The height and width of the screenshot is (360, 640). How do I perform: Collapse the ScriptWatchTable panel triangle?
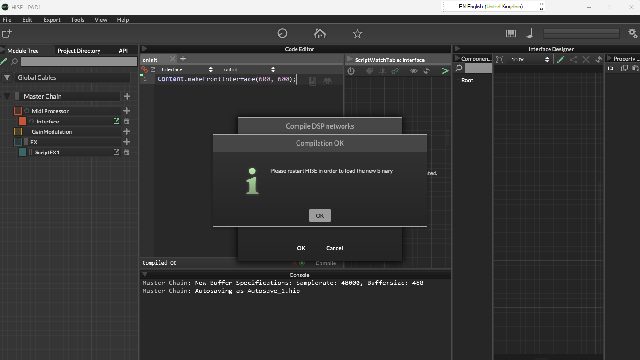click(x=350, y=60)
